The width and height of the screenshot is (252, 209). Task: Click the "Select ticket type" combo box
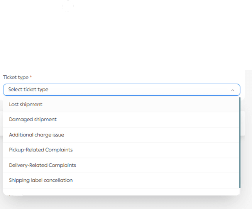pyautogui.click(x=122, y=90)
